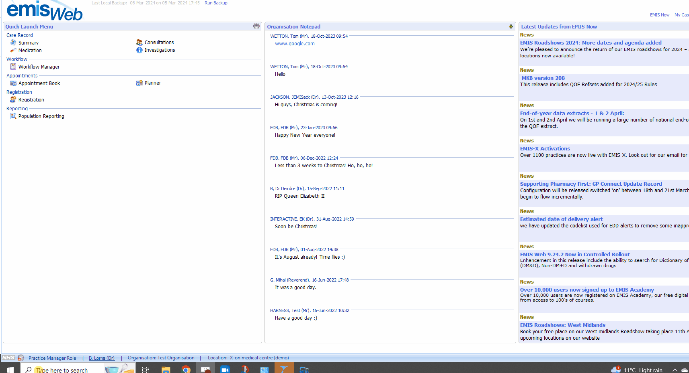Click the OneDrive cloud tray icon
This screenshot has height=373, width=689.
(x=685, y=370)
